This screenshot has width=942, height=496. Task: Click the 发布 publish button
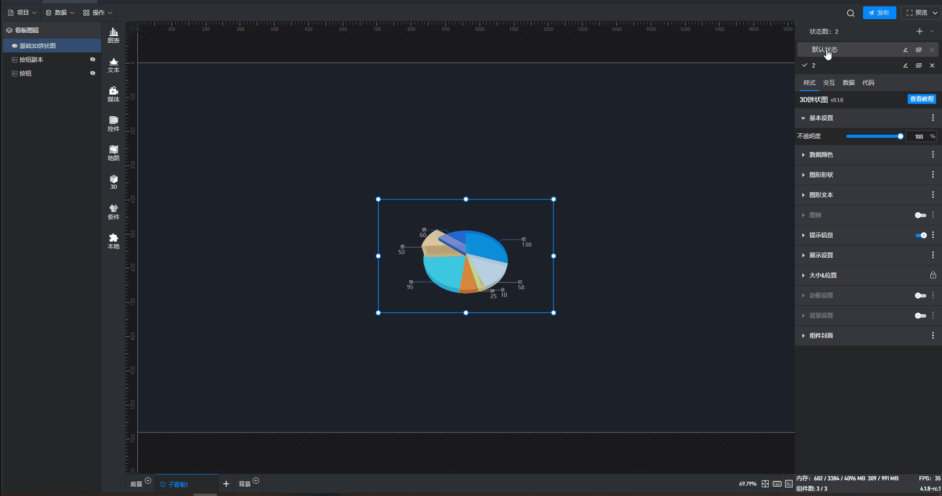click(879, 13)
